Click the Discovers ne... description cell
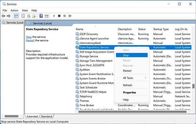 pos(126,34)
